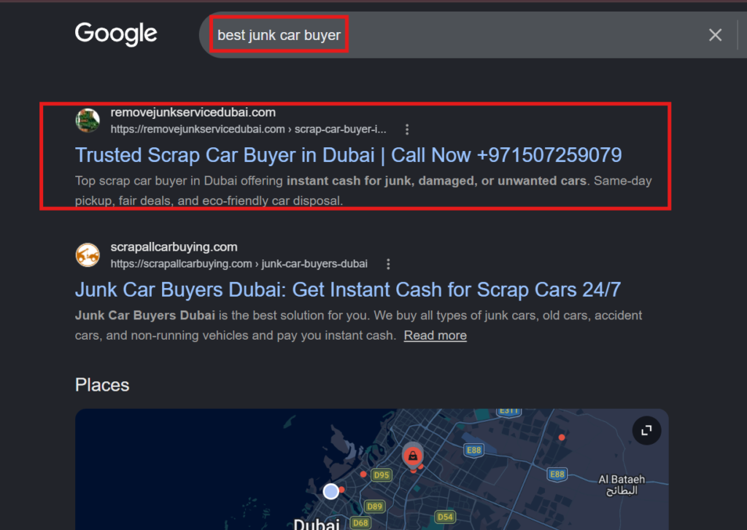Click the scrapallcarbuying.com URL breadcrumb
This screenshot has width=747, height=530.
[x=239, y=264]
